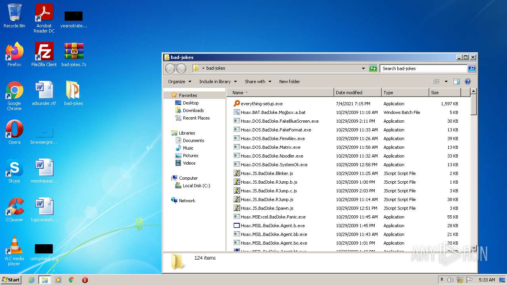
Task: Select bad-jokes folder on desktop
Action: pos(74,93)
